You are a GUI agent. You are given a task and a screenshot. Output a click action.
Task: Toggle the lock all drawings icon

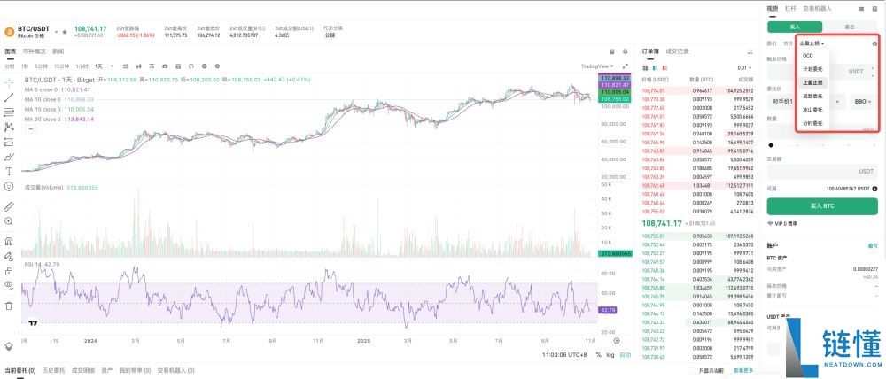tap(9, 271)
